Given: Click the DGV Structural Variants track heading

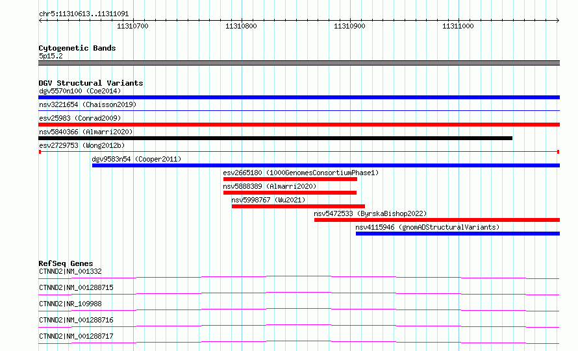Looking at the screenshot, I should [91, 83].
